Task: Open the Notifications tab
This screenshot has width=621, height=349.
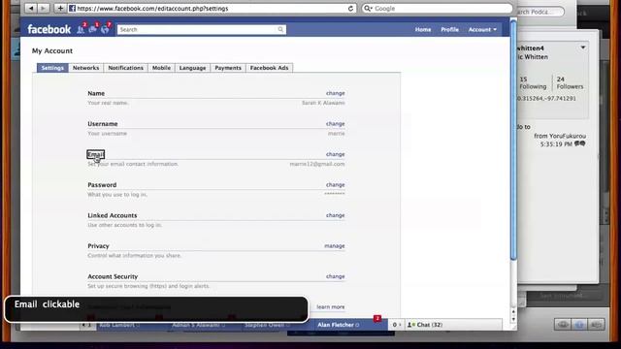Action: coord(125,68)
